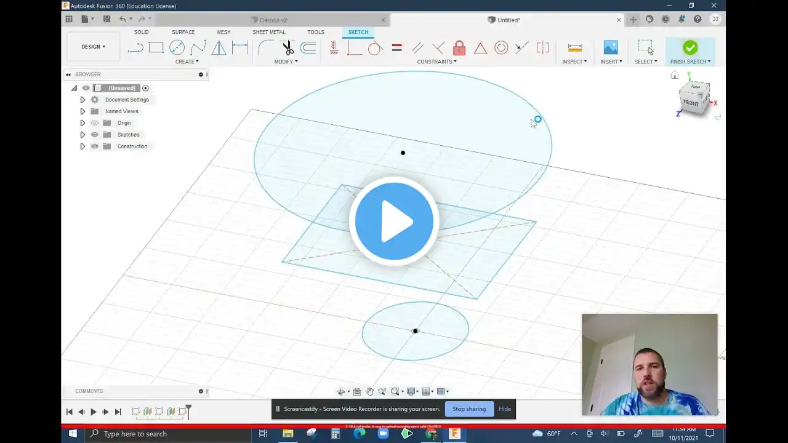Toggle visibility of the Origin folder

(95, 123)
